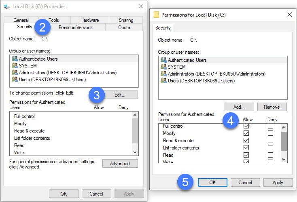Toggle Allow for List folder contents

[x=246, y=148]
